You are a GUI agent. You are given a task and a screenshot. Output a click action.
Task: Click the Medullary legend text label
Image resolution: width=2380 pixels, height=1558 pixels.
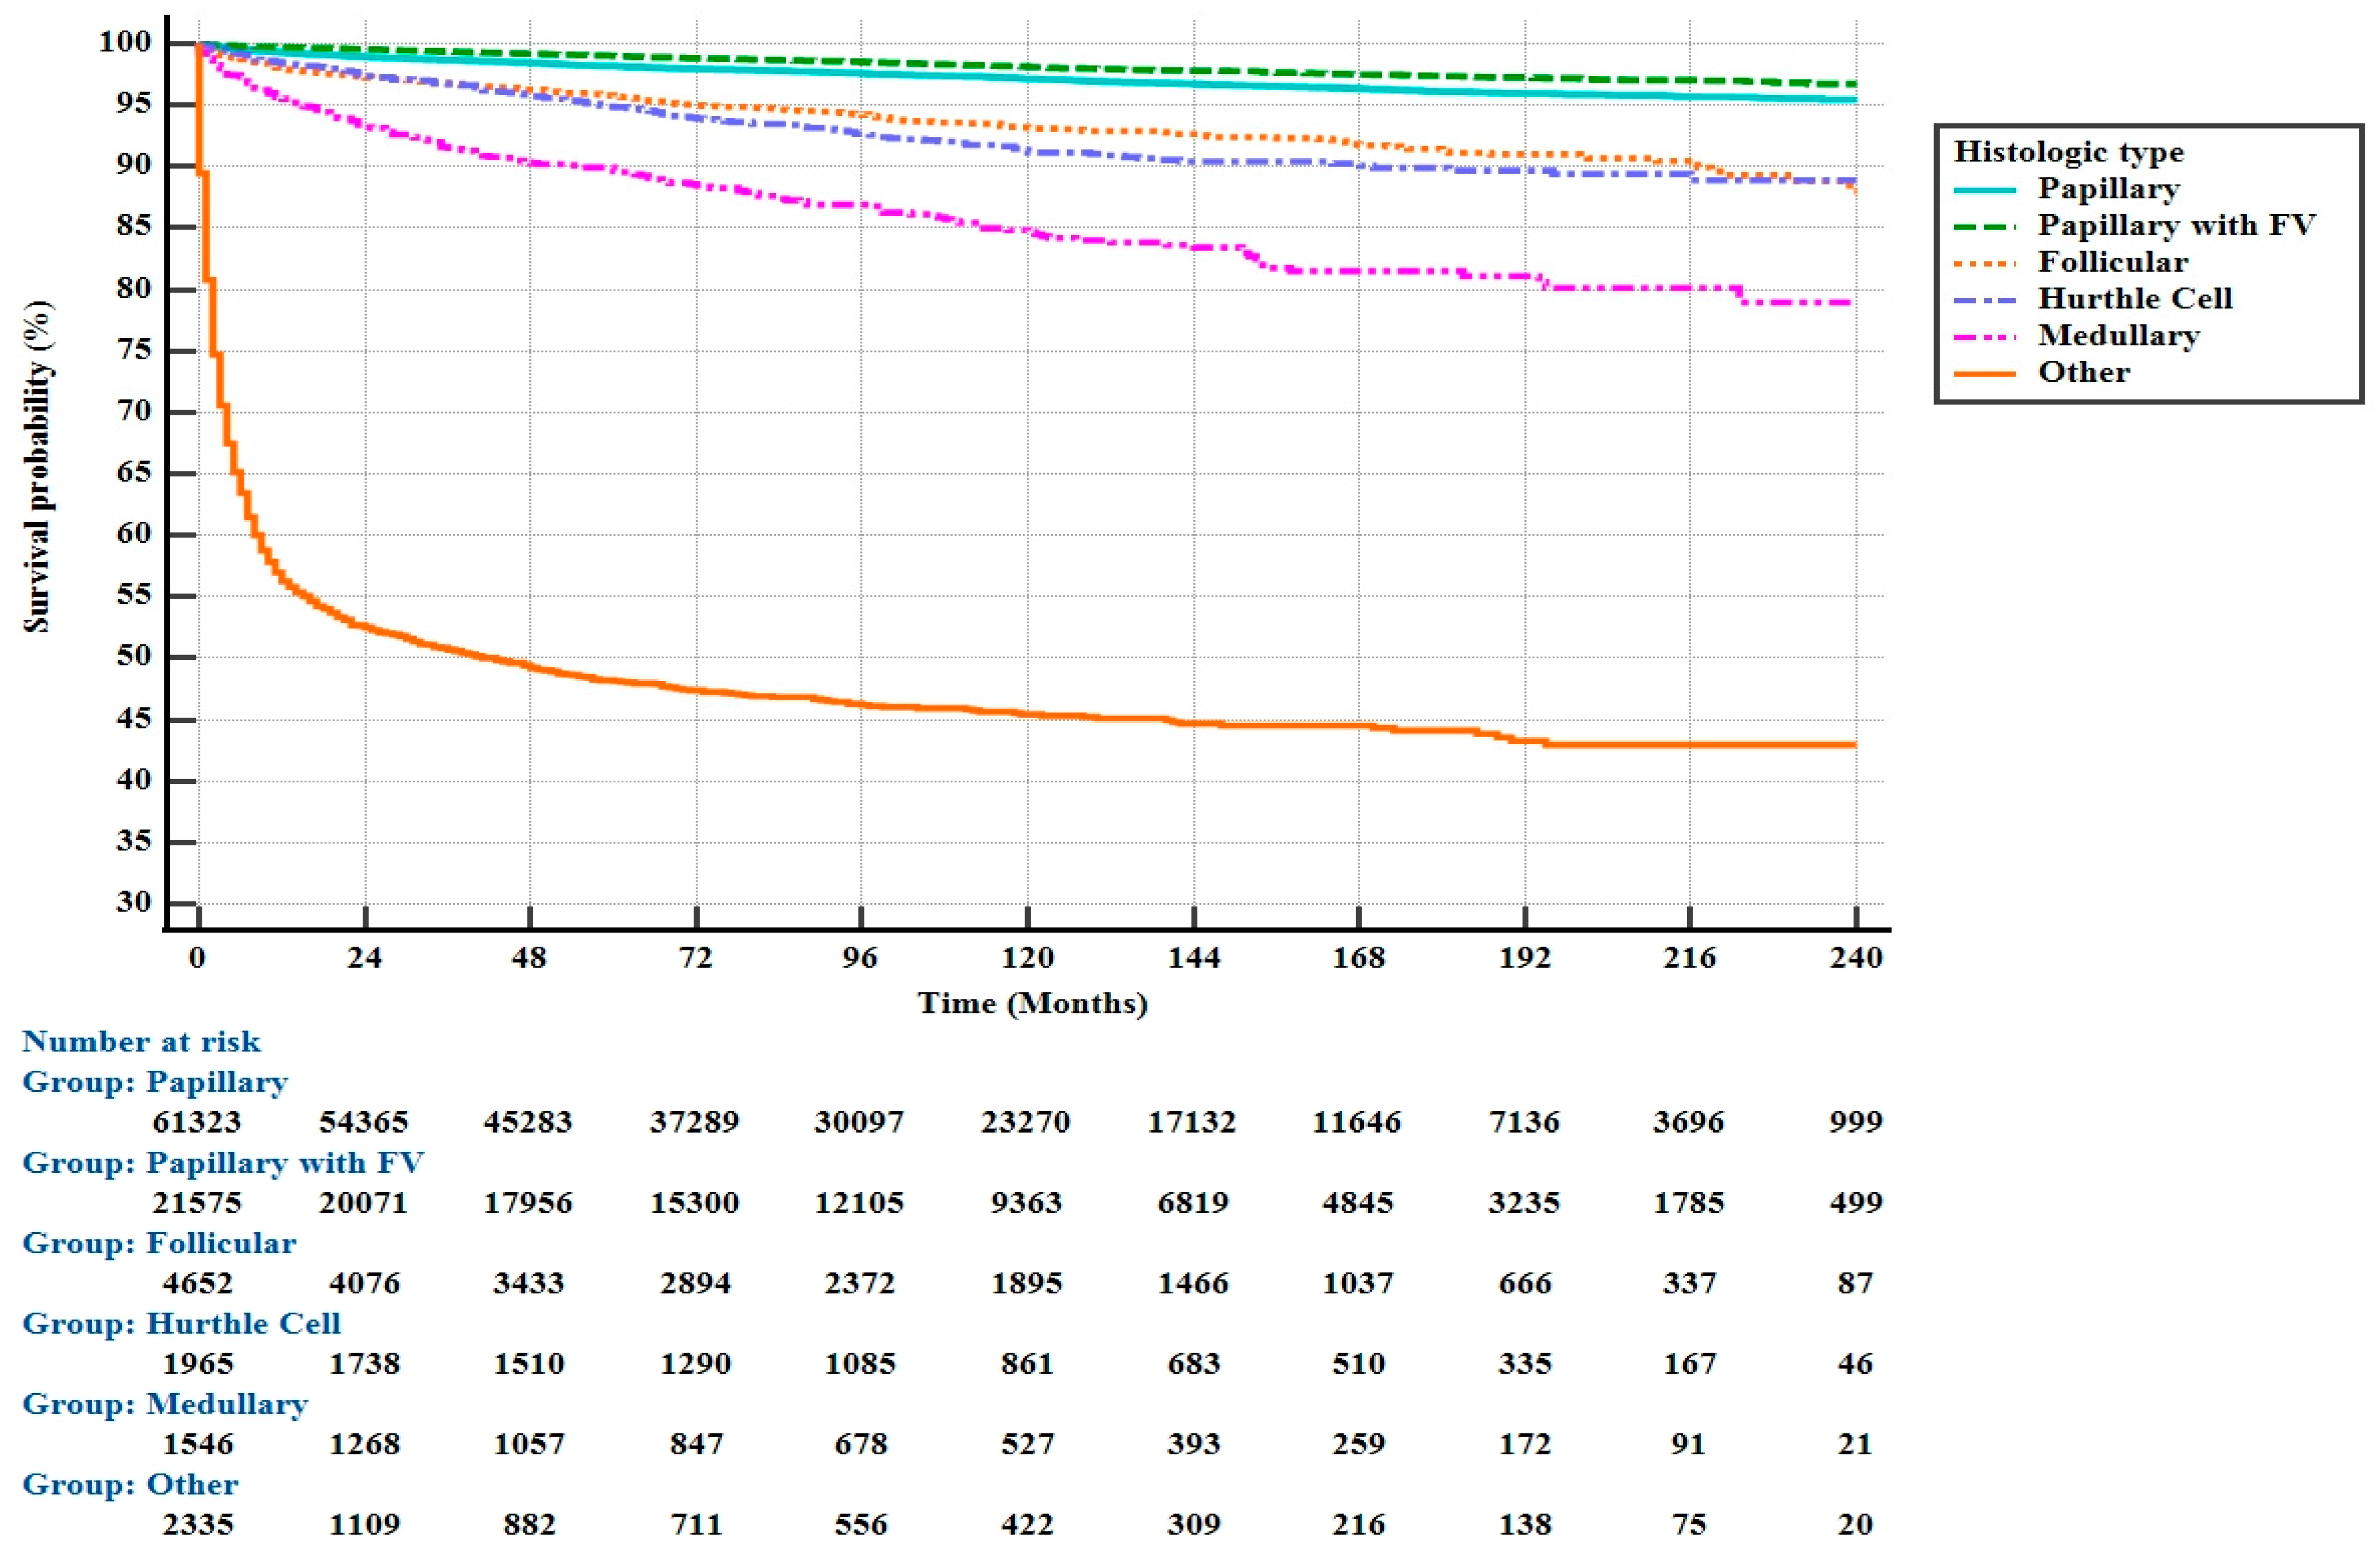coord(2119,336)
